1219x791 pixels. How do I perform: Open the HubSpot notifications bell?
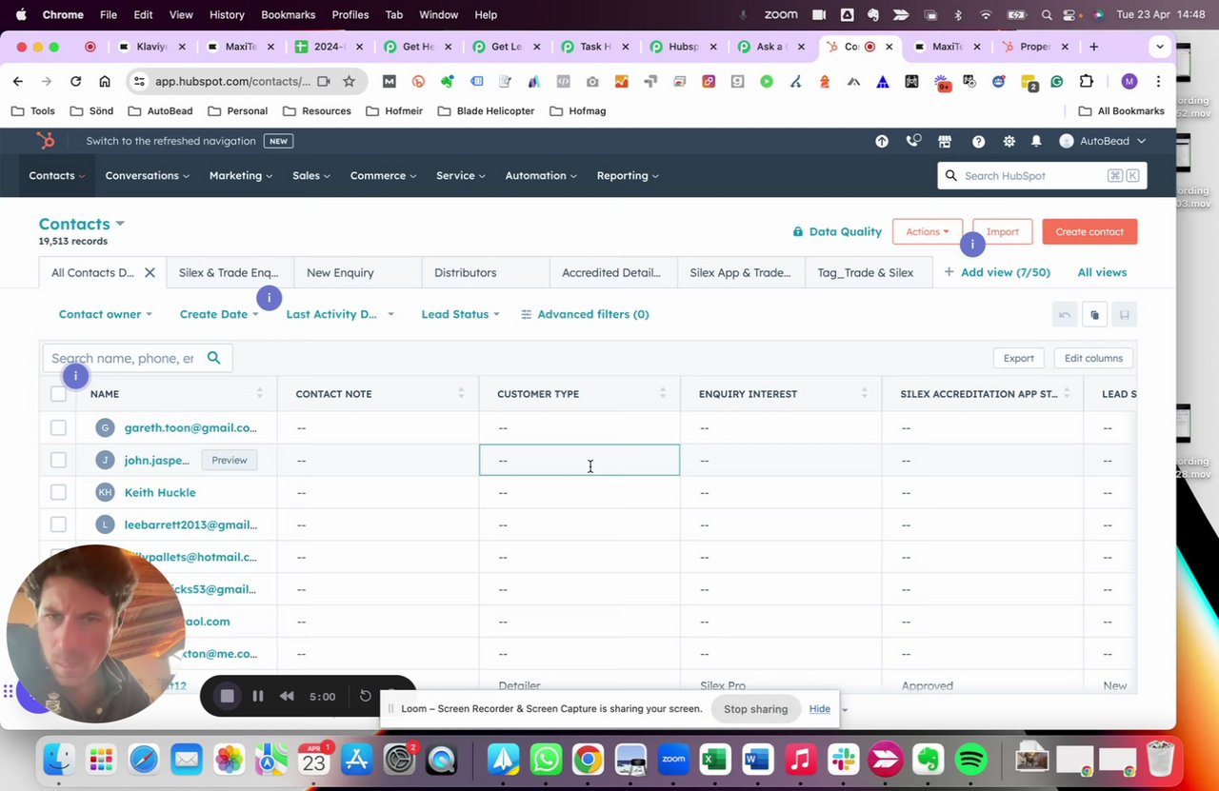click(1036, 141)
